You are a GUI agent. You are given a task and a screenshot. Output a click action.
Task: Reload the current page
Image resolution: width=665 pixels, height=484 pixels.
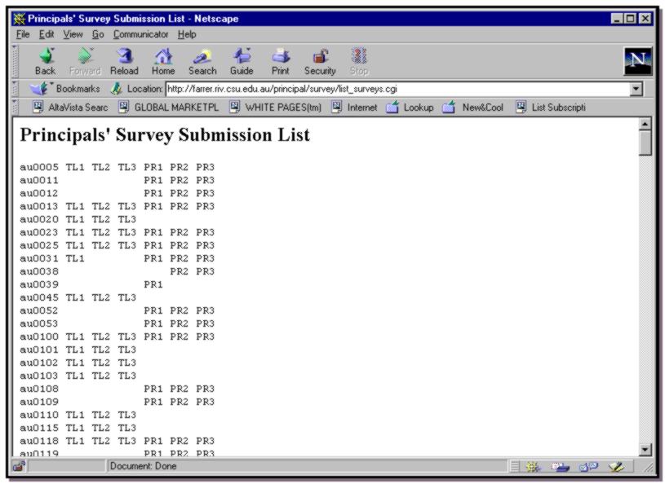[x=124, y=62]
